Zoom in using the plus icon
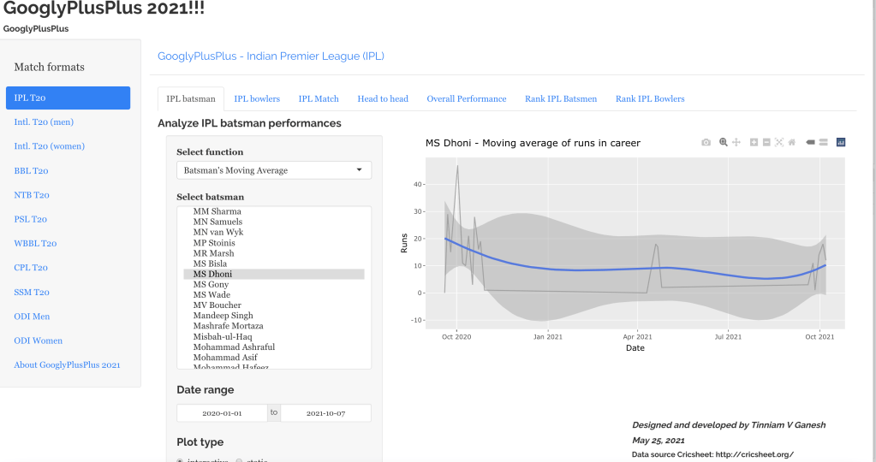 coord(754,142)
